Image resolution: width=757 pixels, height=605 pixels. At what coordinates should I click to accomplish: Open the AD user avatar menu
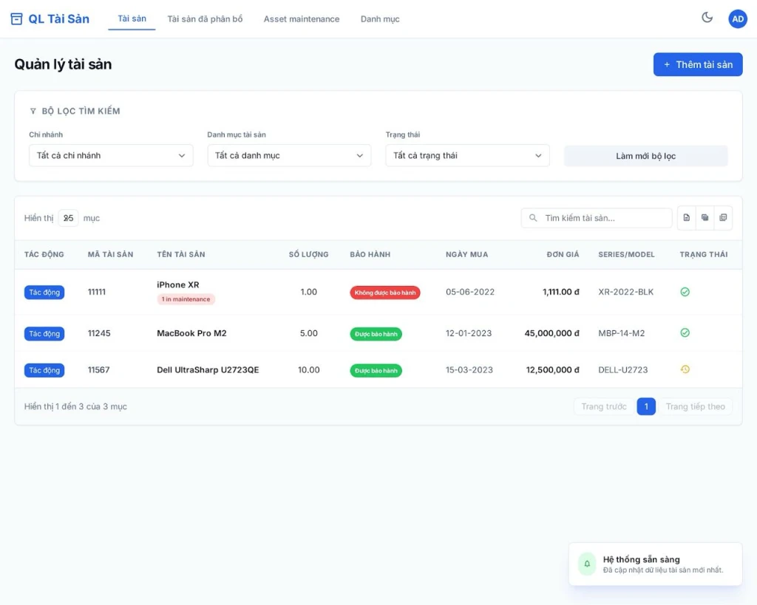737,19
